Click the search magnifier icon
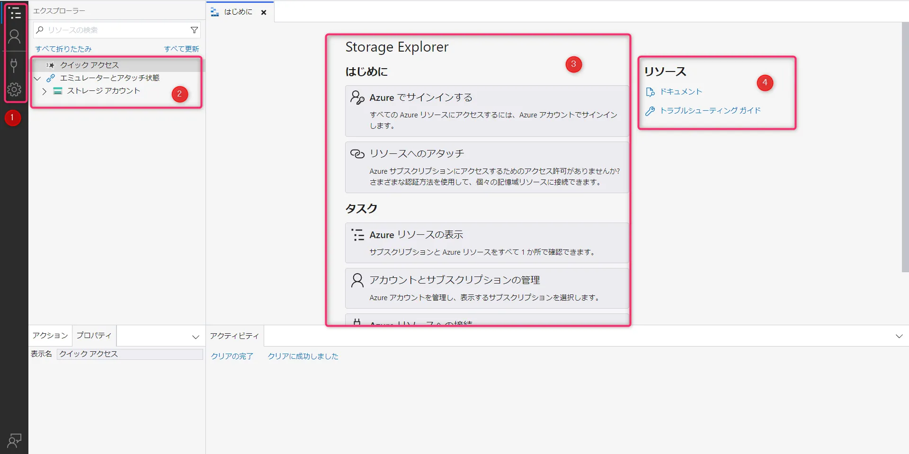 pyautogui.click(x=40, y=30)
